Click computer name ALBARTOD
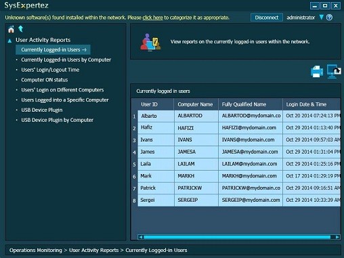Image resolution: width=344 pixels, height=258 pixels. coord(196,116)
